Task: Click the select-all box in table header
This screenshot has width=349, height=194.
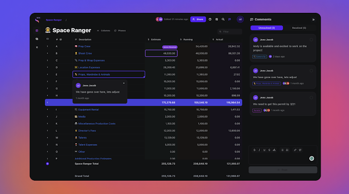Action: (x=47, y=39)
